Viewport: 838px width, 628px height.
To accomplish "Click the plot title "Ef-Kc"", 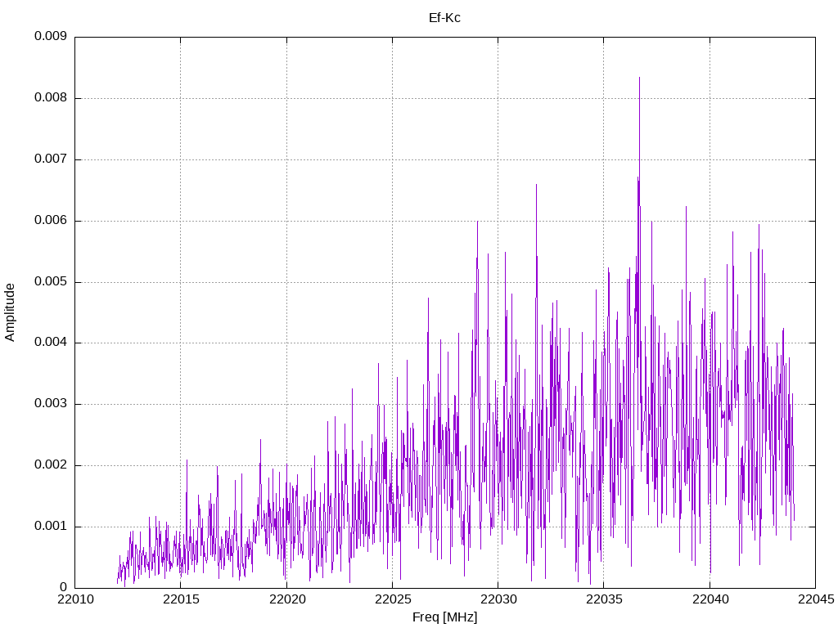I will click(x=444, y=18).
